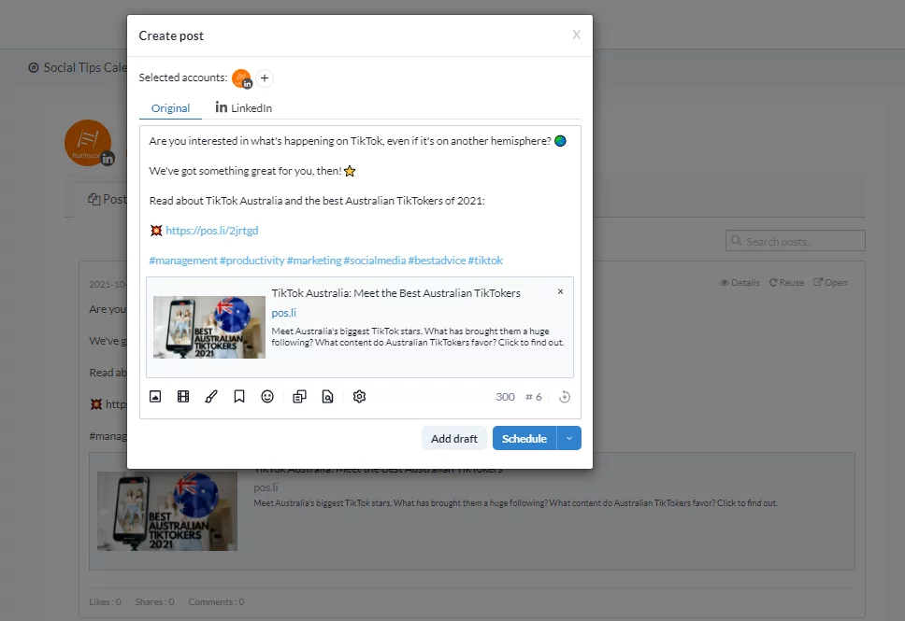Click the #socialmedia hashtag
This screenshot has height=621, width=905.
click(375, 261)
